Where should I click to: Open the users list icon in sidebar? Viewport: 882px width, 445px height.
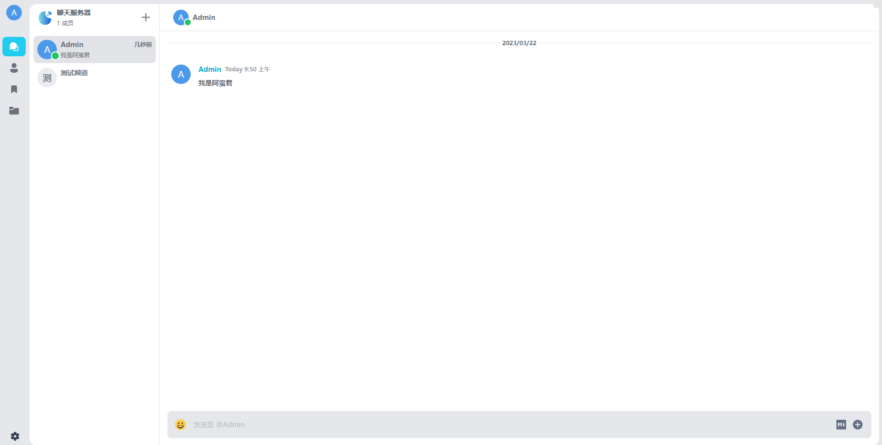pyautogui.click(x=14, y=68)
